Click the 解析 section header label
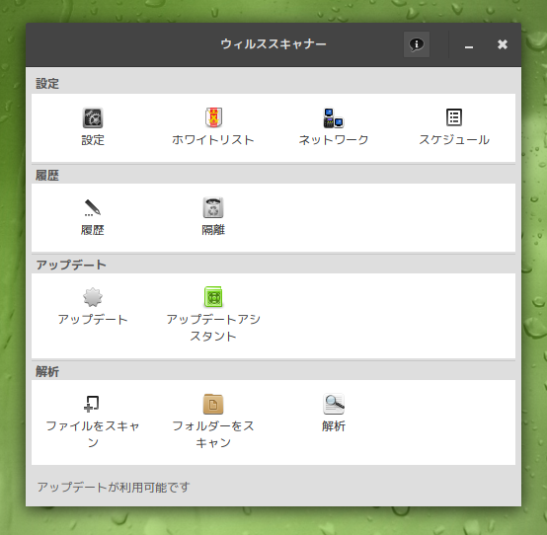The width and height of the screenshot is (547, 535). [47, 372]
